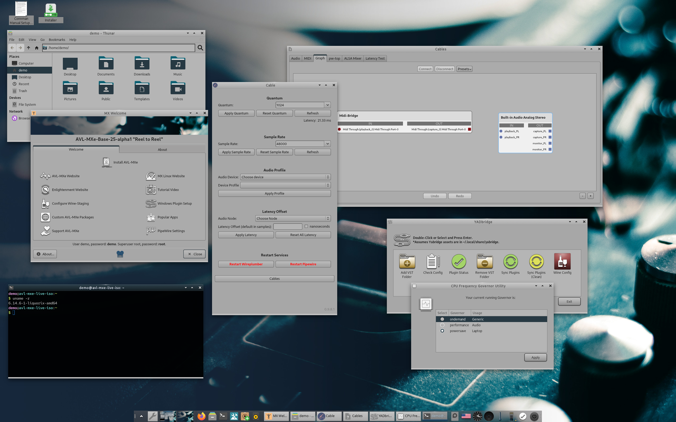The image size is (676, 422).
Task: Select the powersave governor radio button
Action: pos(442,331)
